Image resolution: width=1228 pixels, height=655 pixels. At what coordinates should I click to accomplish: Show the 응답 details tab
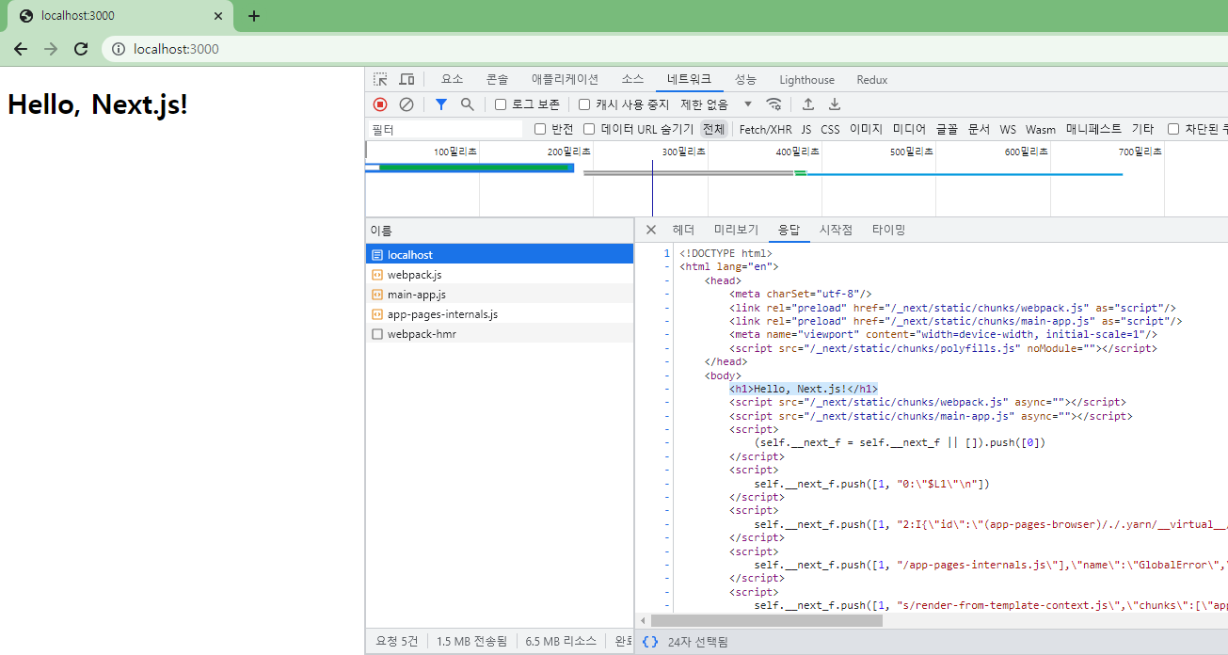(789, 230)
